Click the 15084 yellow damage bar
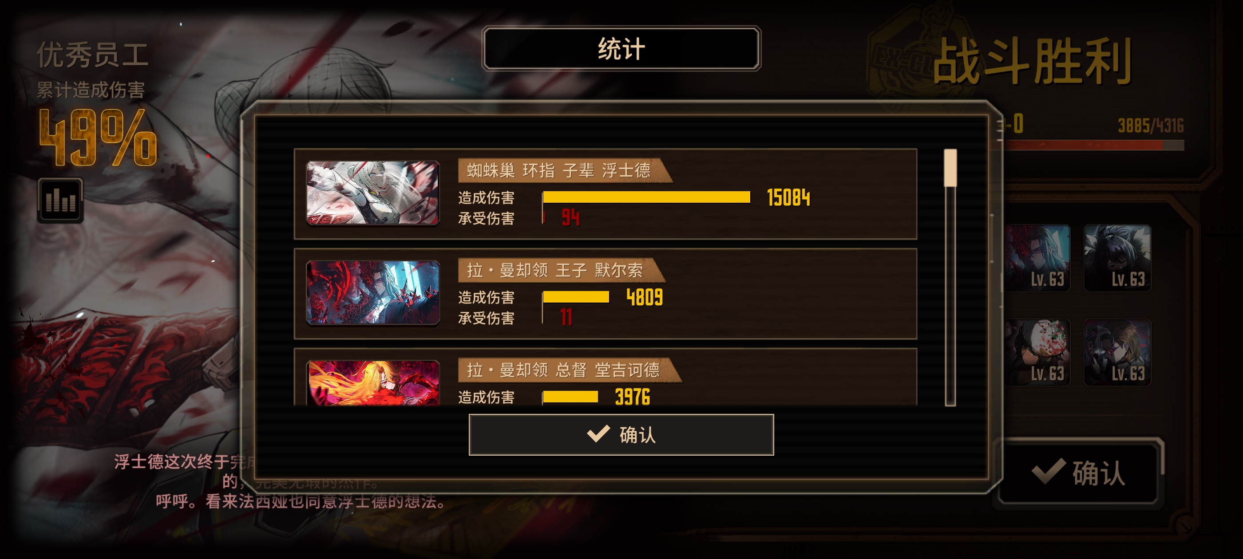Viewport: 1243px width, 559px height. click(646, 197)
